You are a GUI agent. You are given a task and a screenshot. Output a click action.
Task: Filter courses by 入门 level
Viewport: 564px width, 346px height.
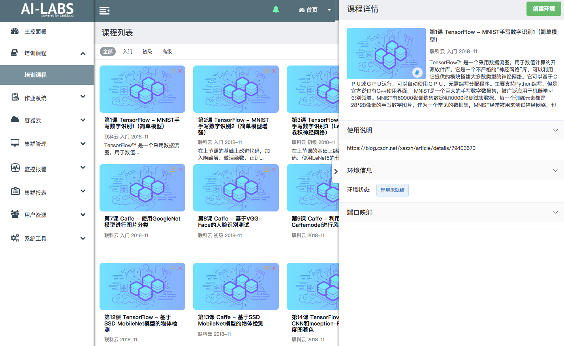[128, 52]
